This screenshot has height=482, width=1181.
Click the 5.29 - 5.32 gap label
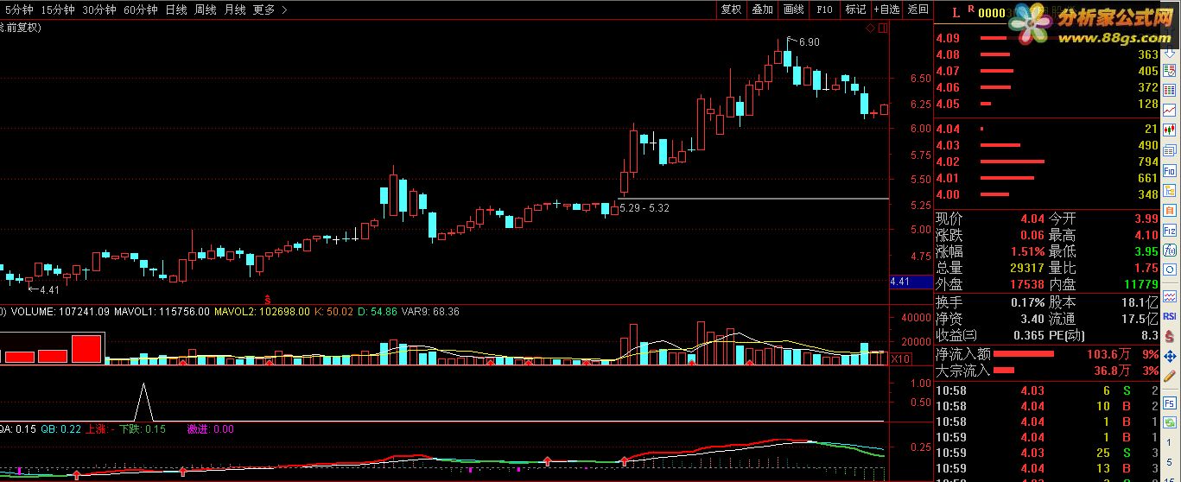click(644, 208)
